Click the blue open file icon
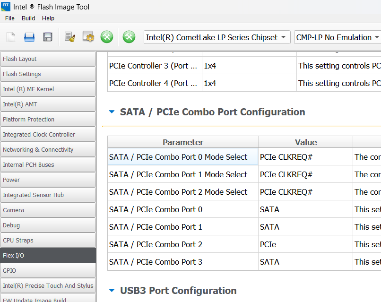Image resolution: width=381 pixels, height=302 pixels. tap(29, 37)
